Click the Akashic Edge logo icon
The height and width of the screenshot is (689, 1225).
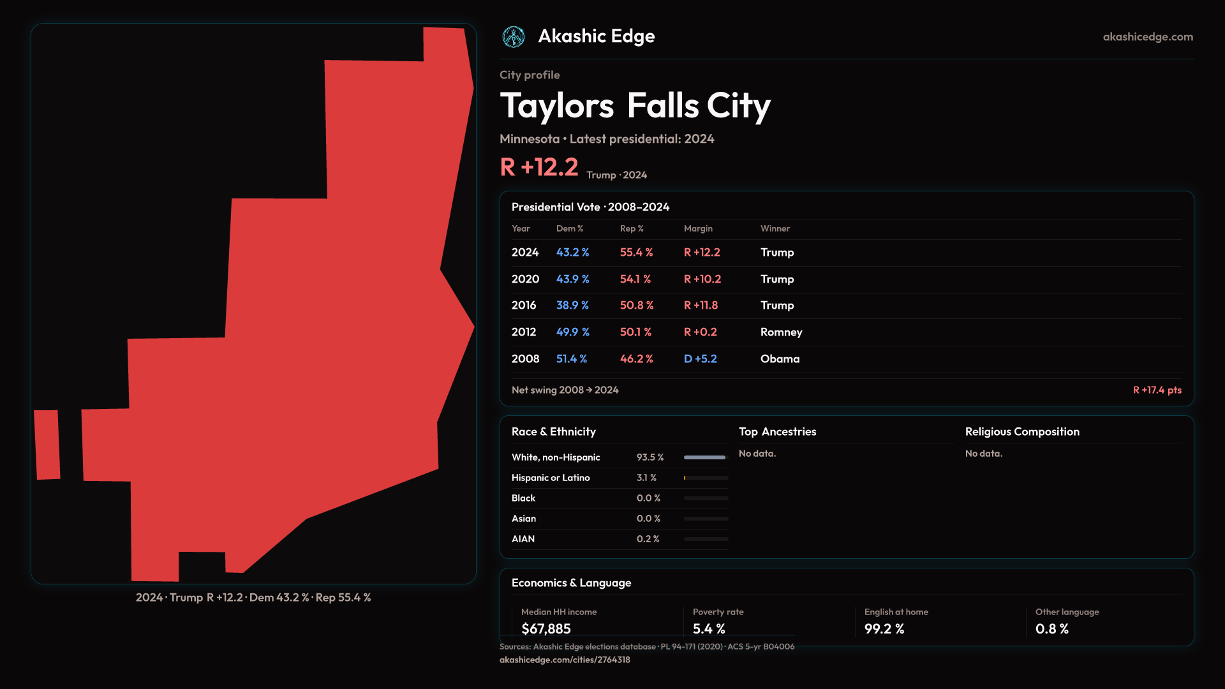point(513,37)
